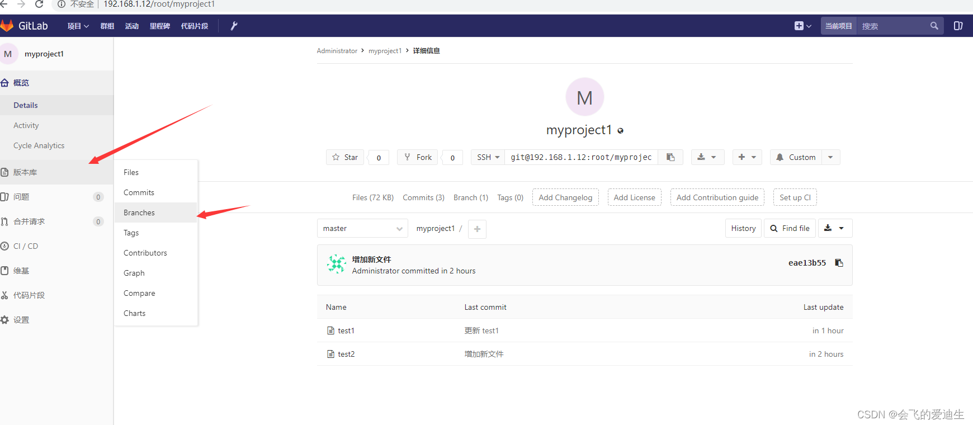Open the 概览 overview section

click(x=56, y=83)
